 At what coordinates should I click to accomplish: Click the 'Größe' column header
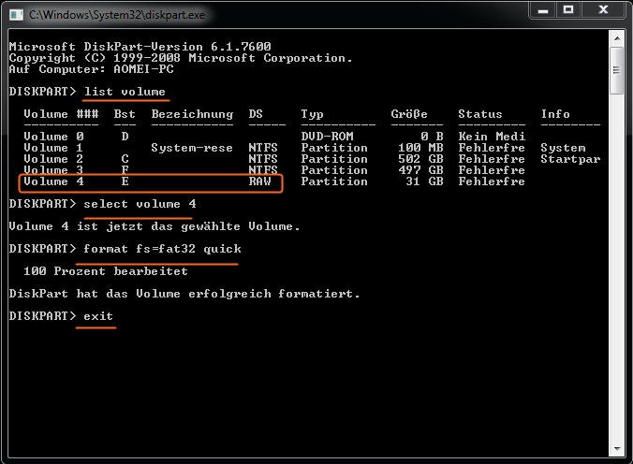409,114
